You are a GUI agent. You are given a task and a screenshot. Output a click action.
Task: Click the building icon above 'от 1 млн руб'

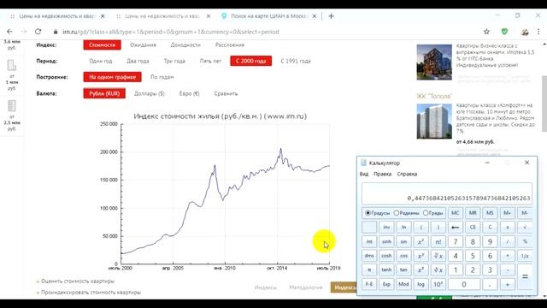pos(11,65)
